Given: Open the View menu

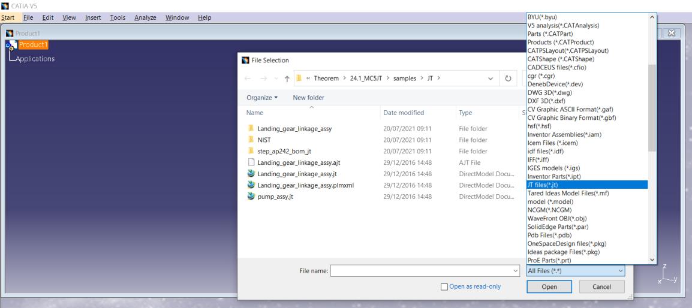Looking at the screenshot, I should point(70,17).
